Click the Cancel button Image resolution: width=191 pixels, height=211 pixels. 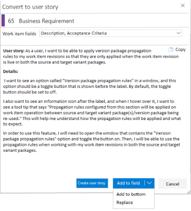tap(173, 184)
